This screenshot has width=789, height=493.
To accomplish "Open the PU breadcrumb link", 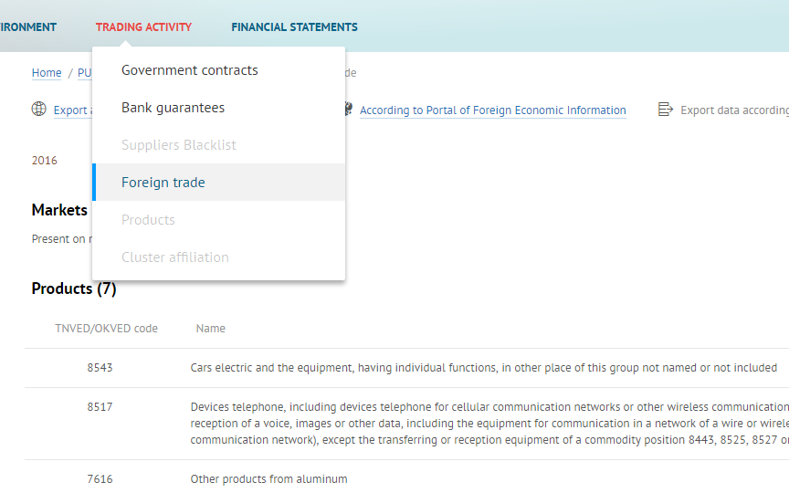I will pyautogui.click(x=85, y=73).
